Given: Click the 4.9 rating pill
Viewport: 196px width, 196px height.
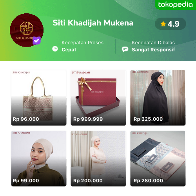Looking at the screenshot, I should pos(170,24).
